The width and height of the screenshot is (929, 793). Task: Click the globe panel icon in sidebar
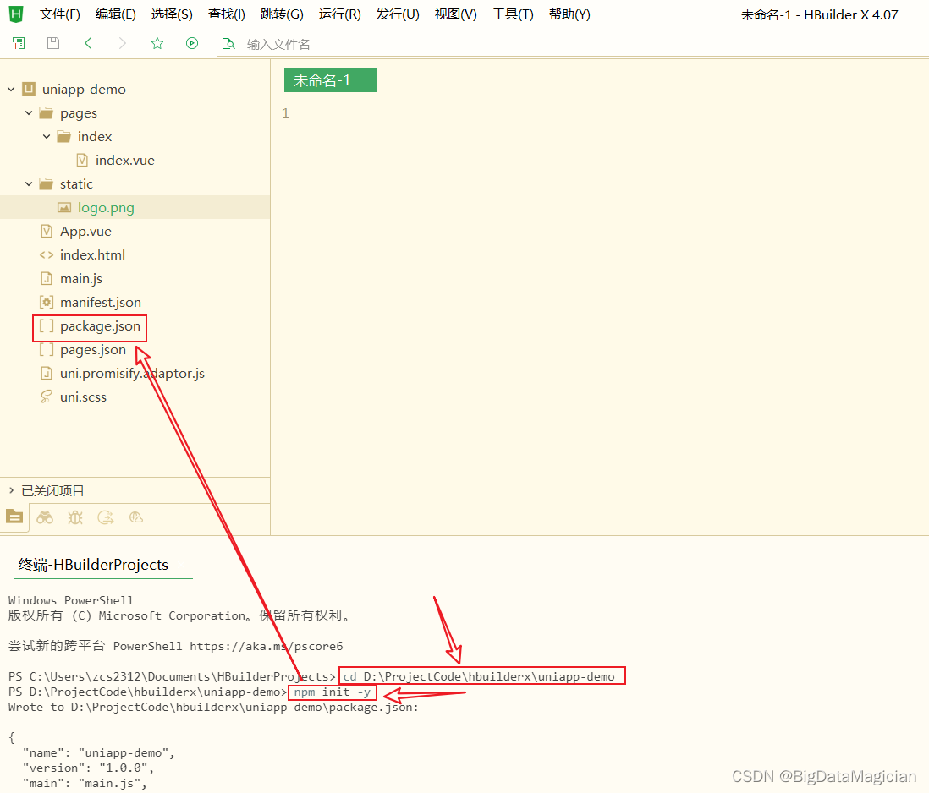click(x=136, y=517)
